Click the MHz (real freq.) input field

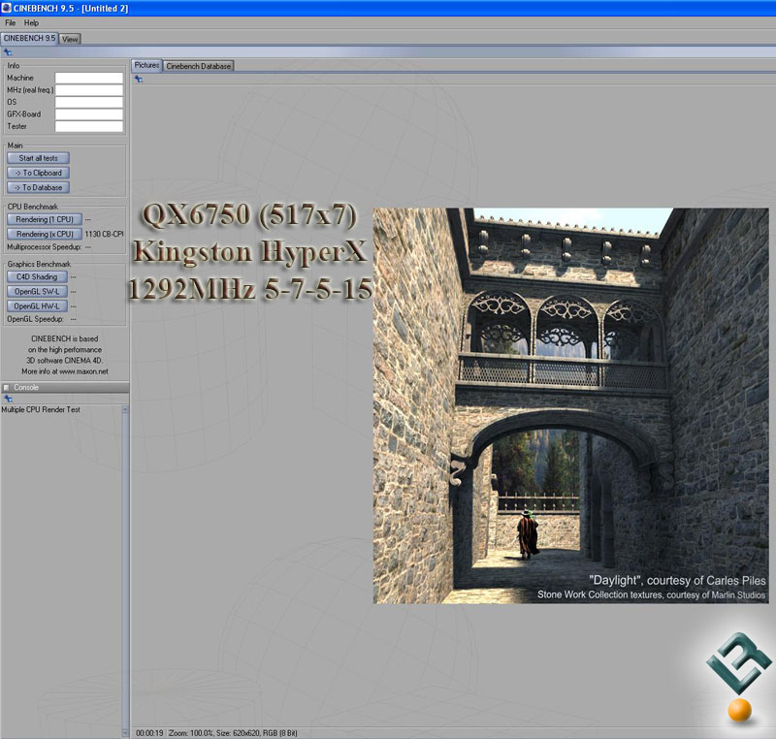click(x=89, y=90)
